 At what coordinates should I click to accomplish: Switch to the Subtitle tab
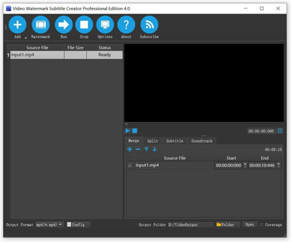pos(175,141)
